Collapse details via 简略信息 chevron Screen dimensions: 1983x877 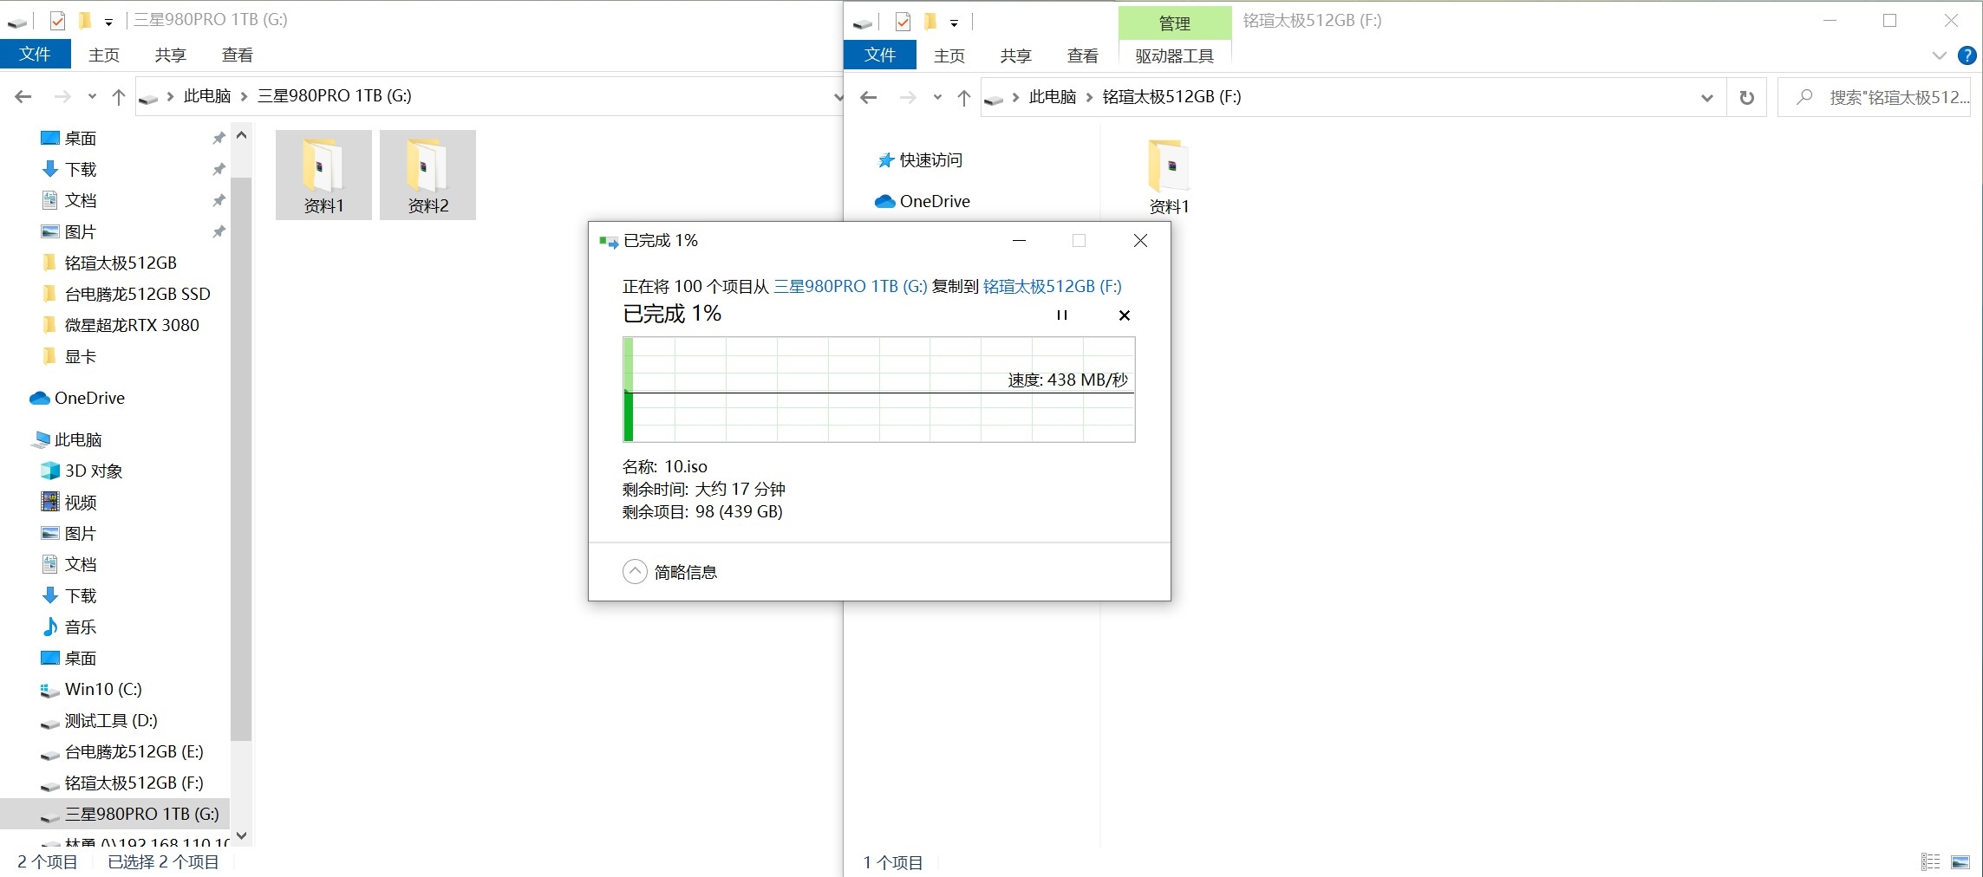pyautogui.click(x=635, y=572)
